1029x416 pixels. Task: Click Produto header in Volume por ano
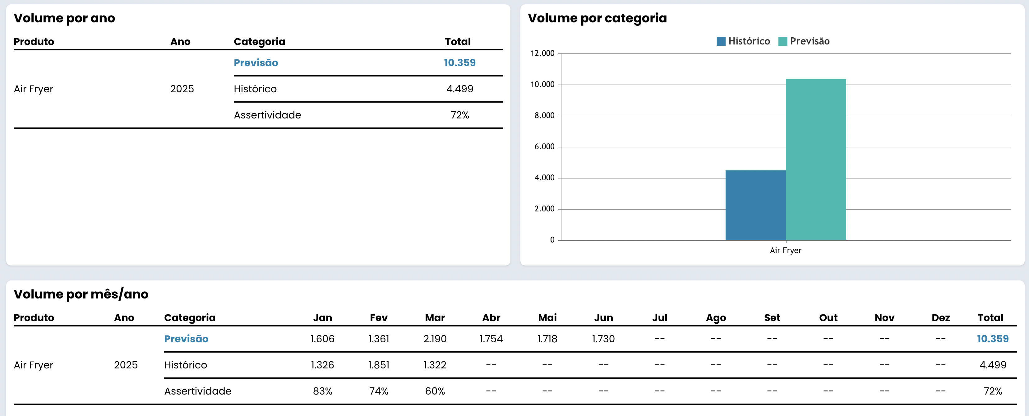tap(34, 42)
